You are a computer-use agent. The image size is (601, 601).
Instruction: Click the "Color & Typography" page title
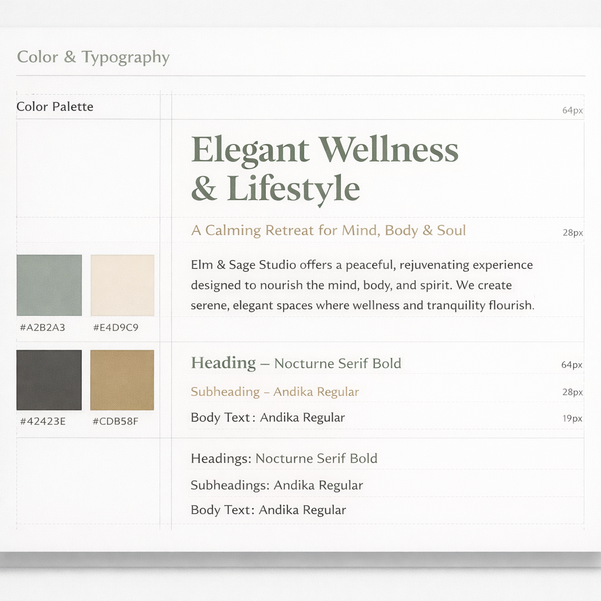pos(93,58)
